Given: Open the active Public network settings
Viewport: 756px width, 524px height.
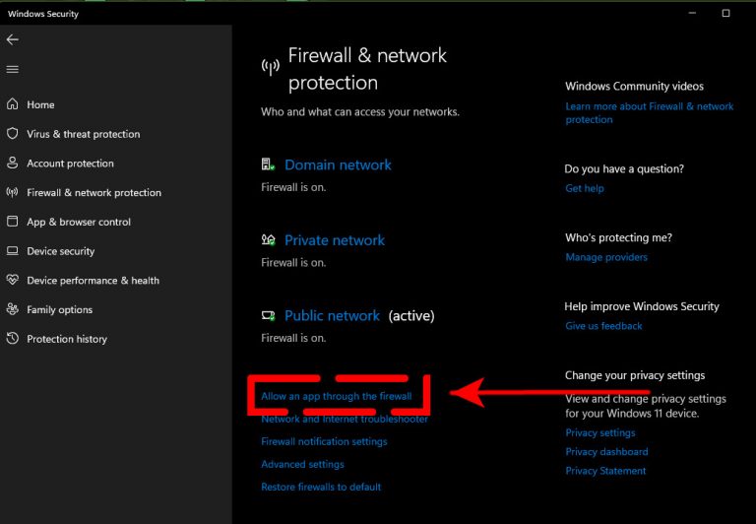Looking at the screenshot, I should [x=332, y=315].
